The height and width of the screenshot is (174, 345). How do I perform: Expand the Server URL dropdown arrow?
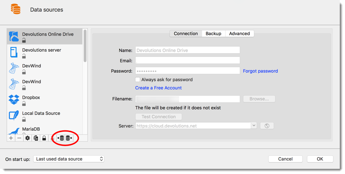pyautogui.click(x=254, y=126)
